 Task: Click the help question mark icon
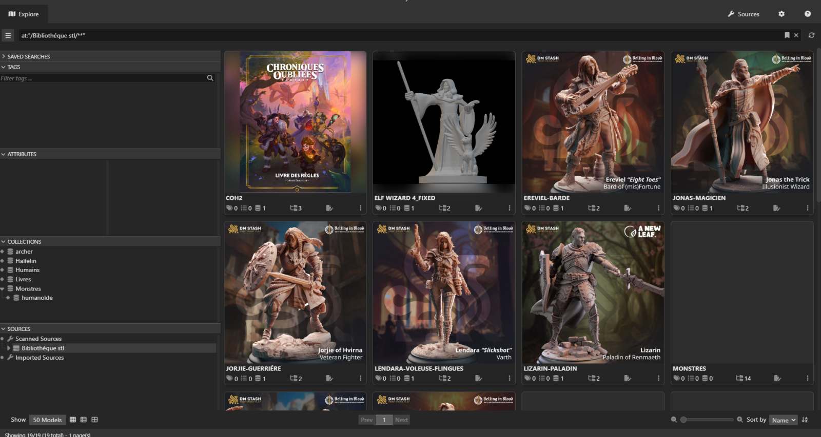pyautogui.click(x=808, y=14)
